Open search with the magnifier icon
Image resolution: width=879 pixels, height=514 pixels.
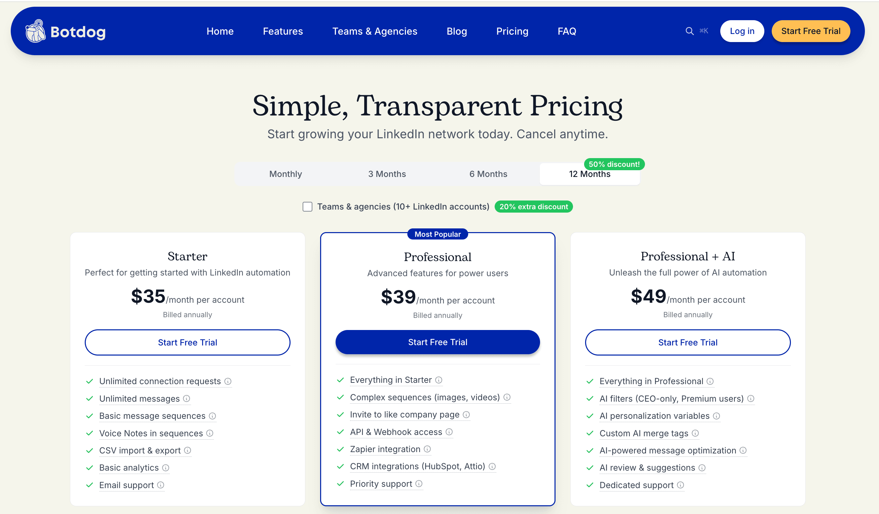pos(689,31)
